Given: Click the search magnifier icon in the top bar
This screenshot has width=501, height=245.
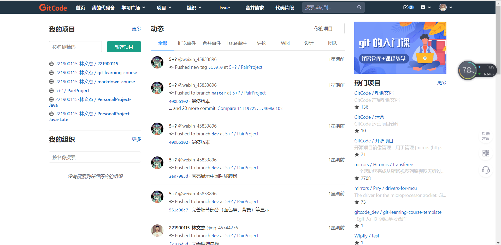Looking at the screenshot, I should (x=359, y=7).
